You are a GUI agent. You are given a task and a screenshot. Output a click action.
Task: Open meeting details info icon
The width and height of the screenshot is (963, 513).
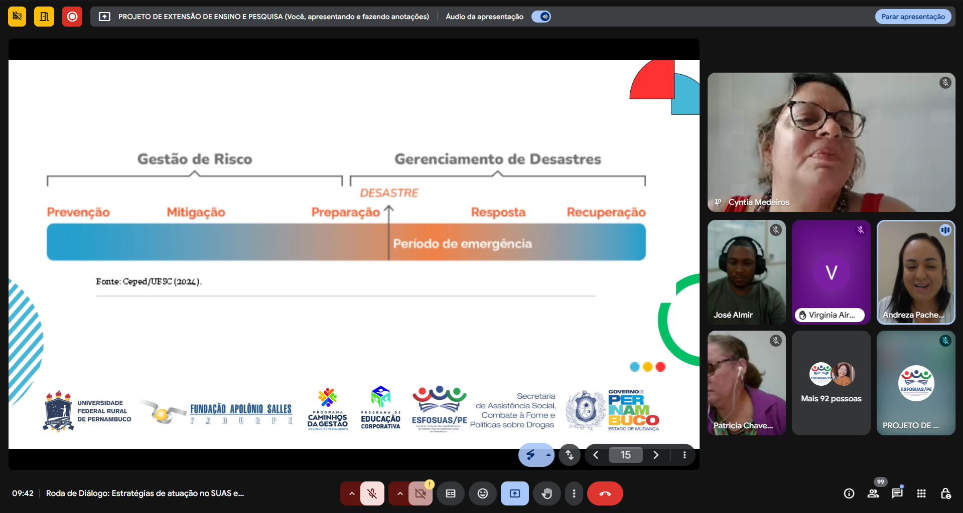[x=849, y=493]
